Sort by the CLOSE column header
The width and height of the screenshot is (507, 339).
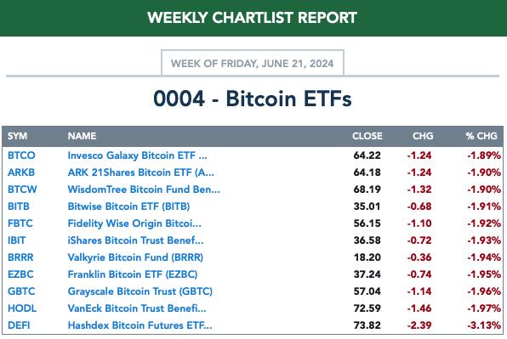point(367,136)
